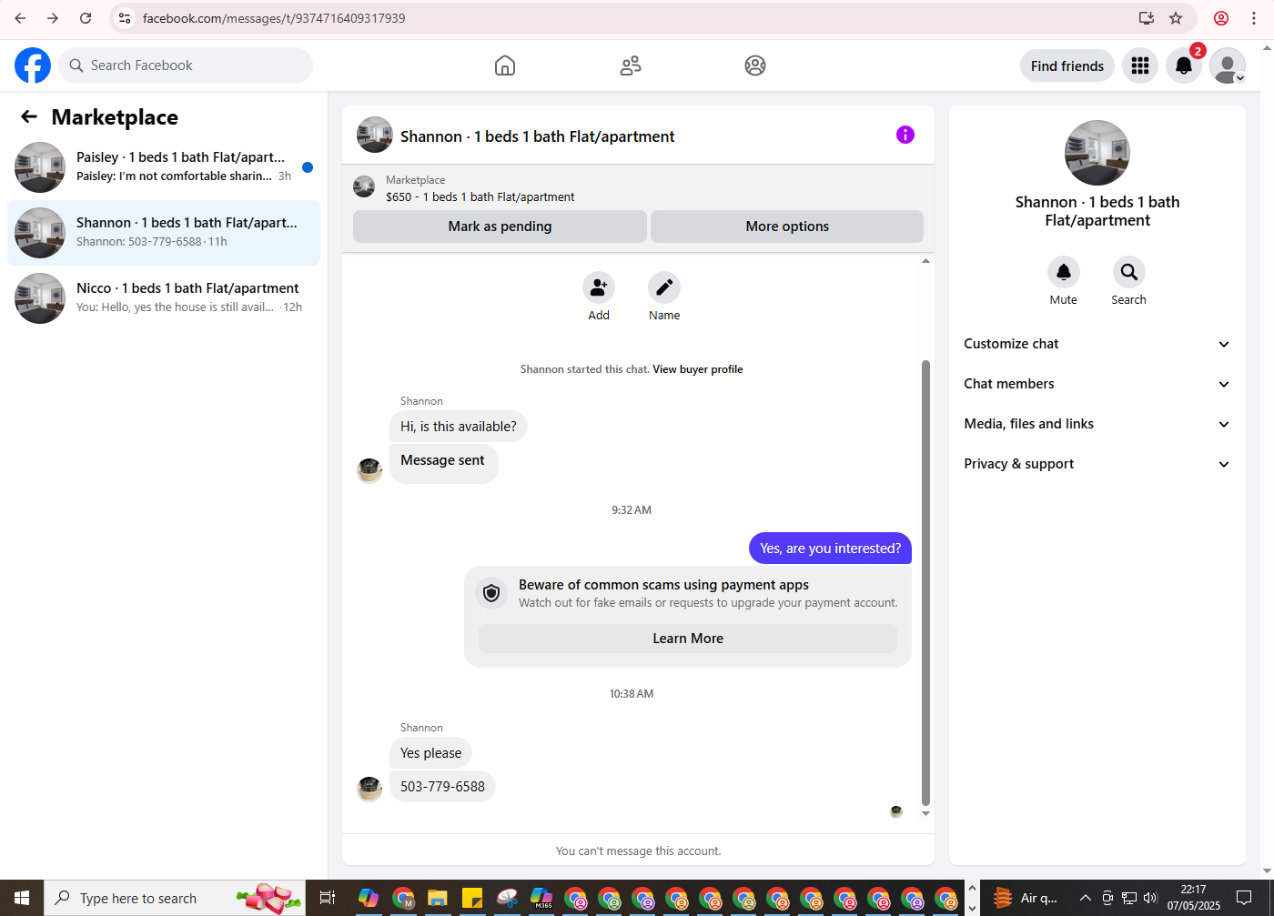The width and height of the screenshot is (1274, 916).
Task: Click the pencil Name icon
Action: click(x=664, y=287)
